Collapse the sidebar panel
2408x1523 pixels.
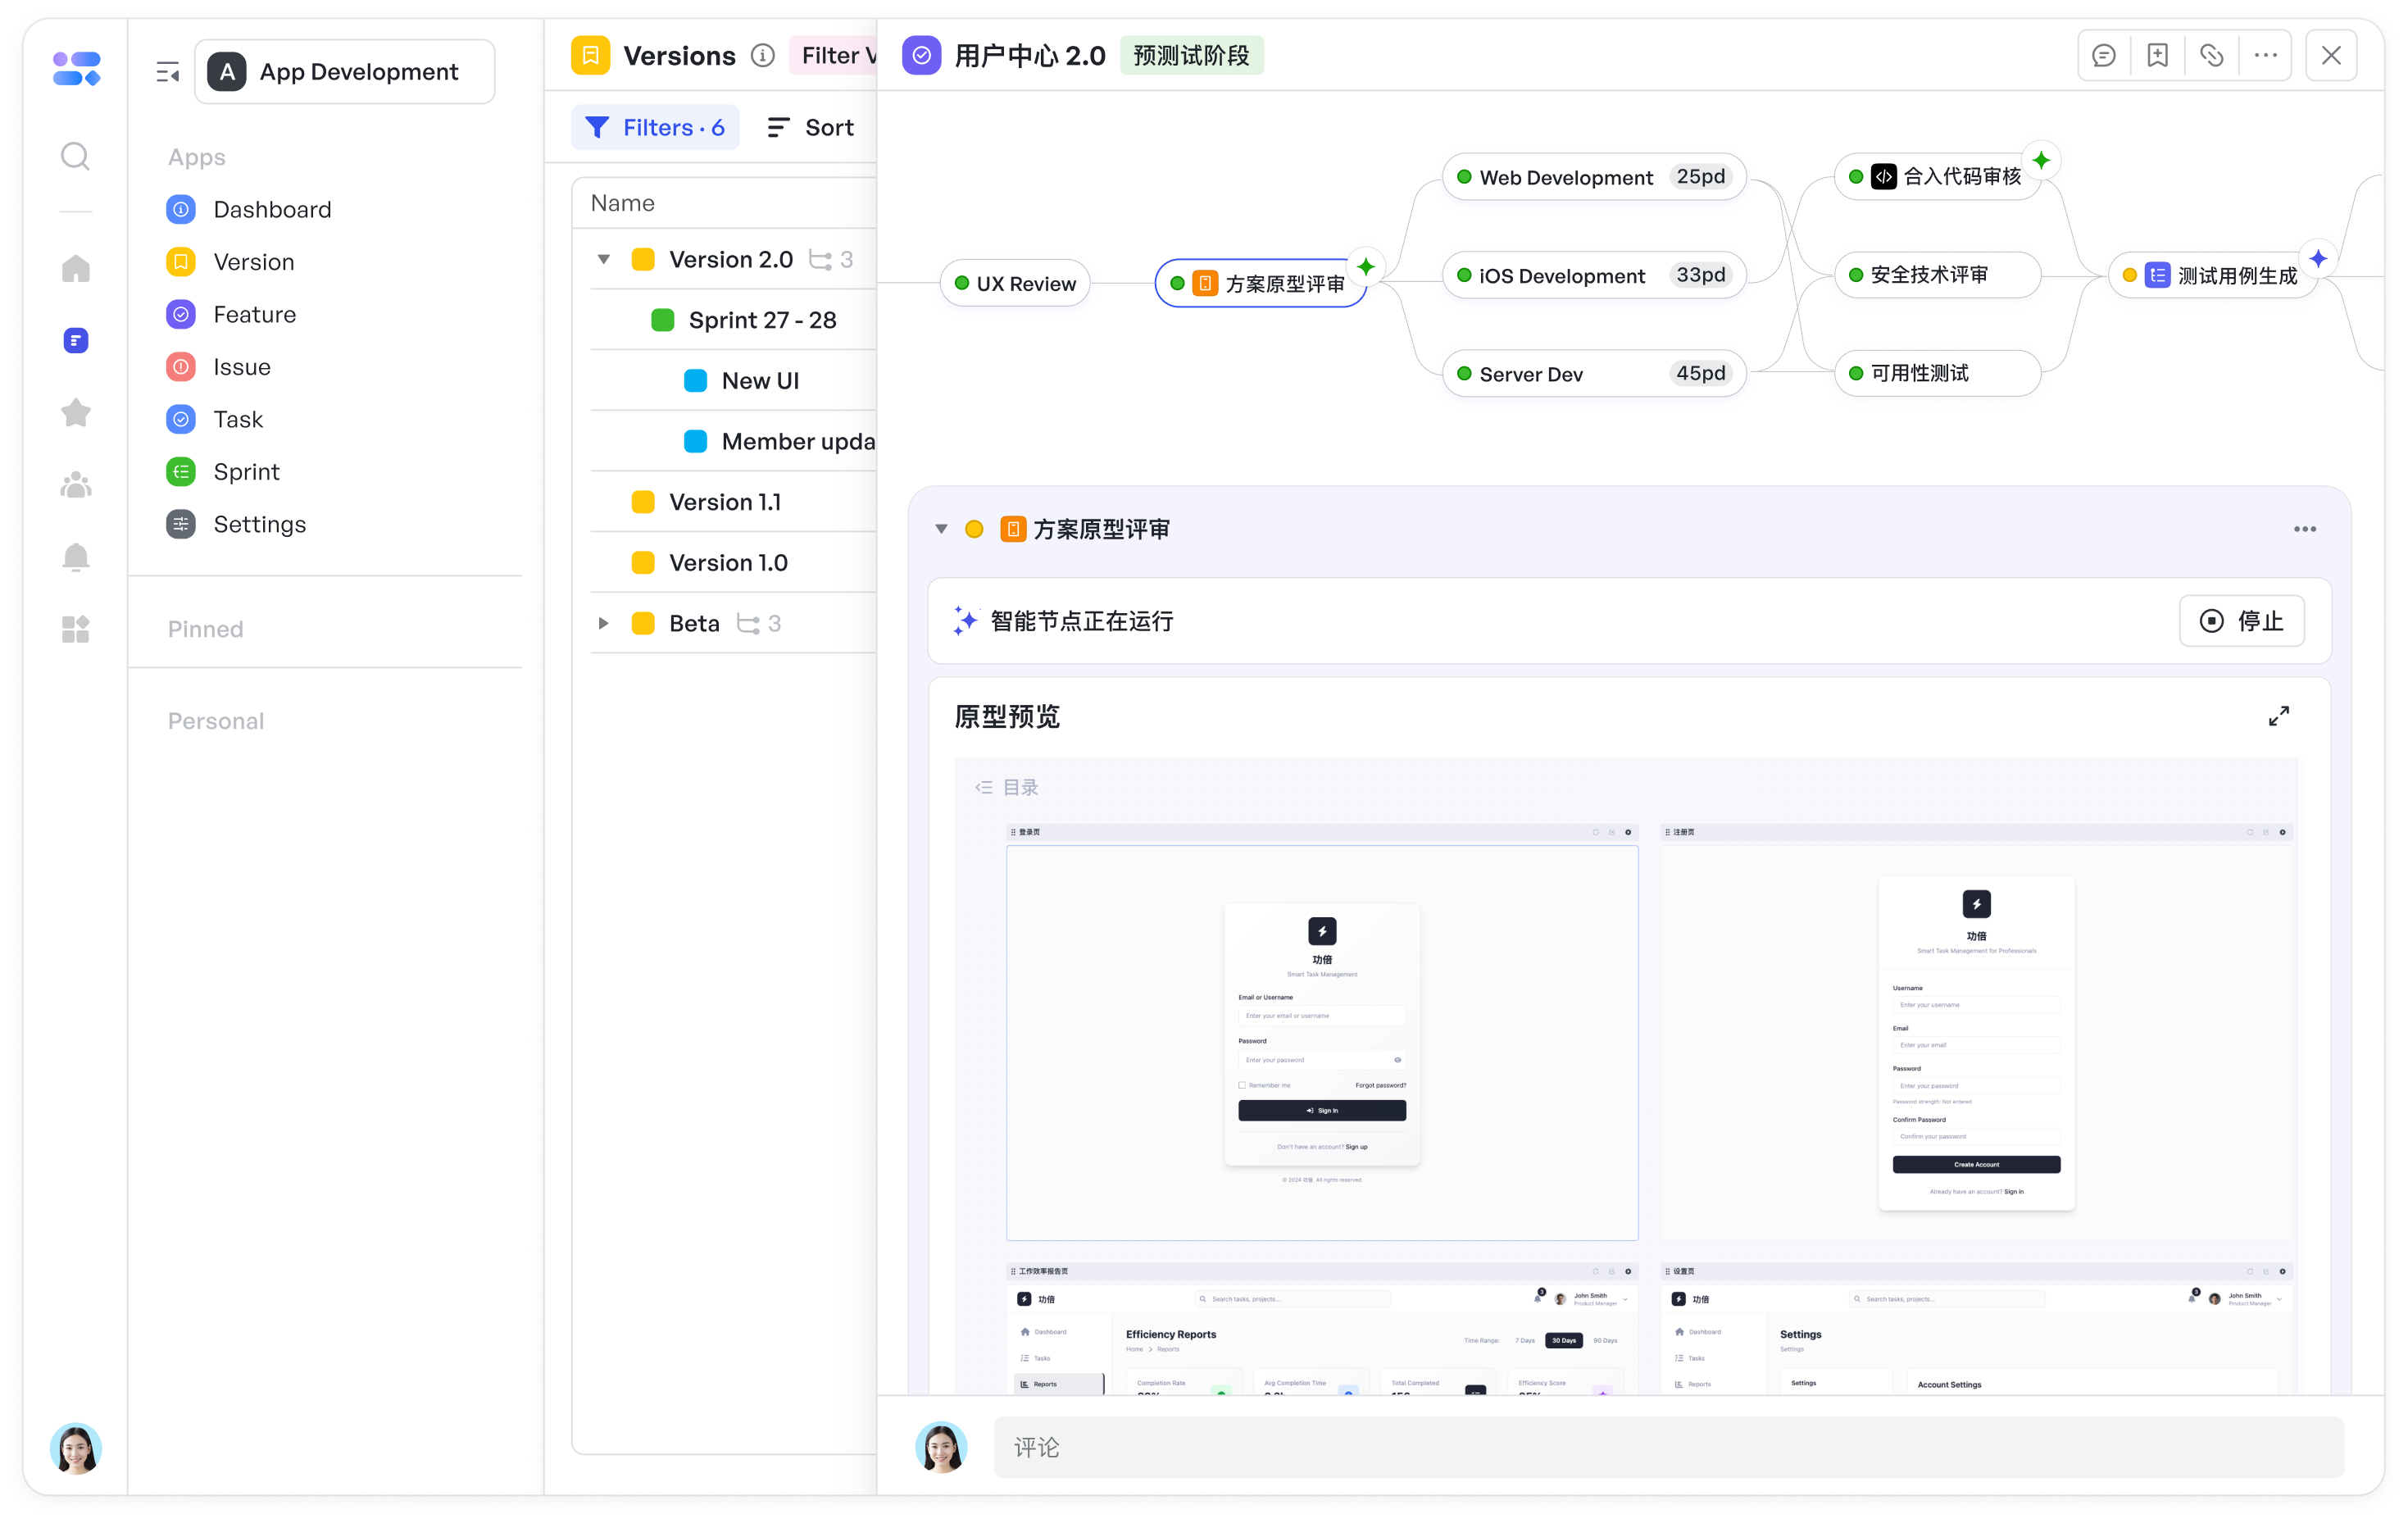167,72
